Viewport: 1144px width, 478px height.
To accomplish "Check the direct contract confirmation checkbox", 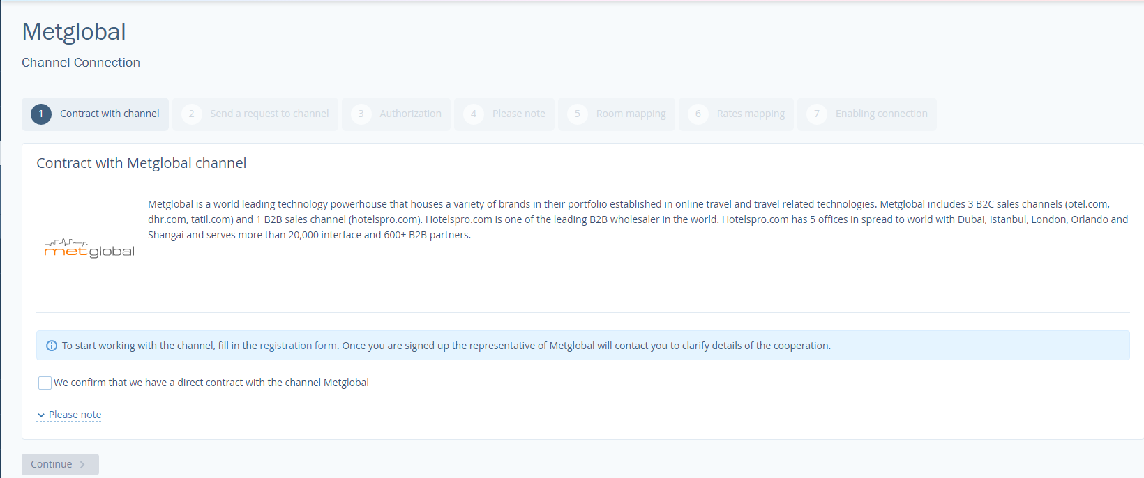I will [45, 383].
